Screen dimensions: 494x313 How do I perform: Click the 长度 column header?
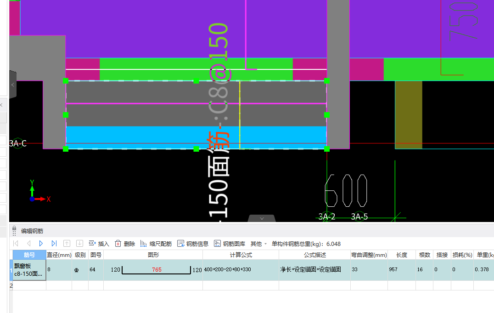402,255
